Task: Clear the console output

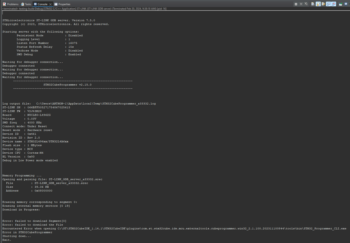Action: [313, 4]
